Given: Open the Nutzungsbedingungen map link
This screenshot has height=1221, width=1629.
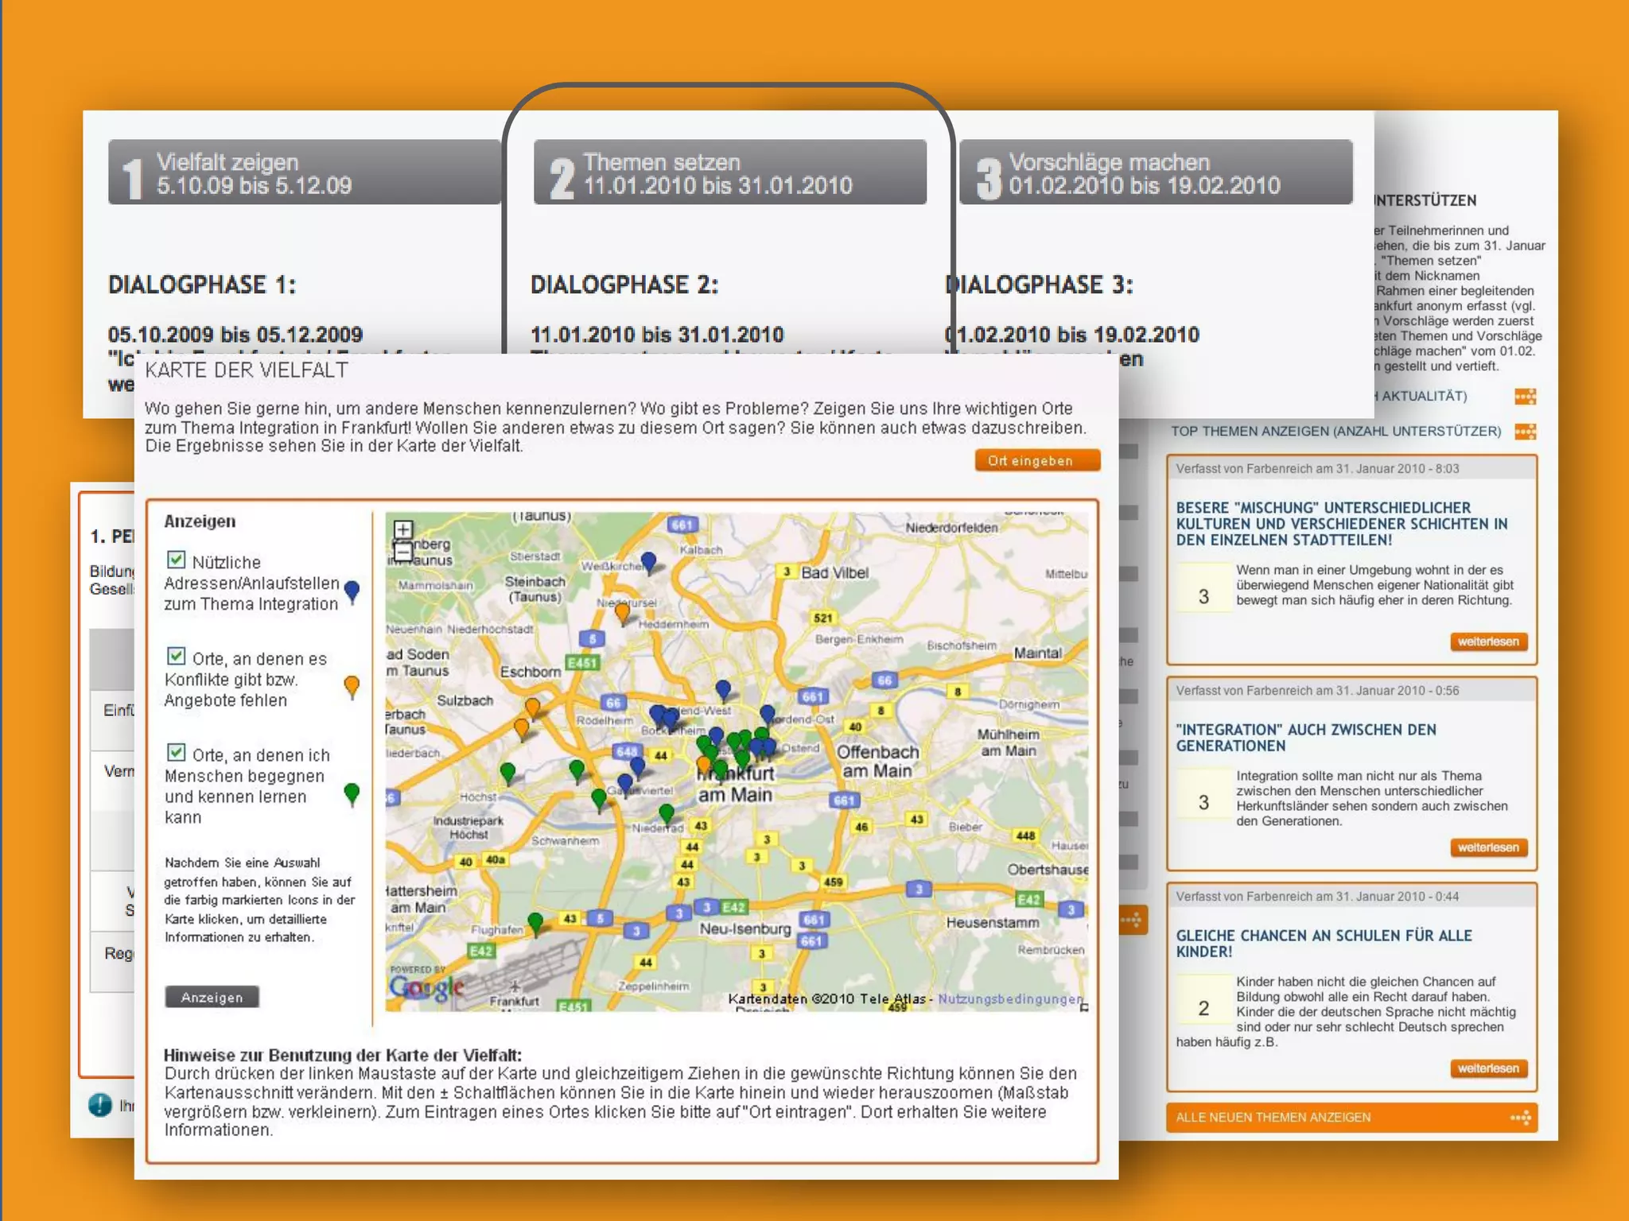Looking at the screenshot, I should 1009,999.
